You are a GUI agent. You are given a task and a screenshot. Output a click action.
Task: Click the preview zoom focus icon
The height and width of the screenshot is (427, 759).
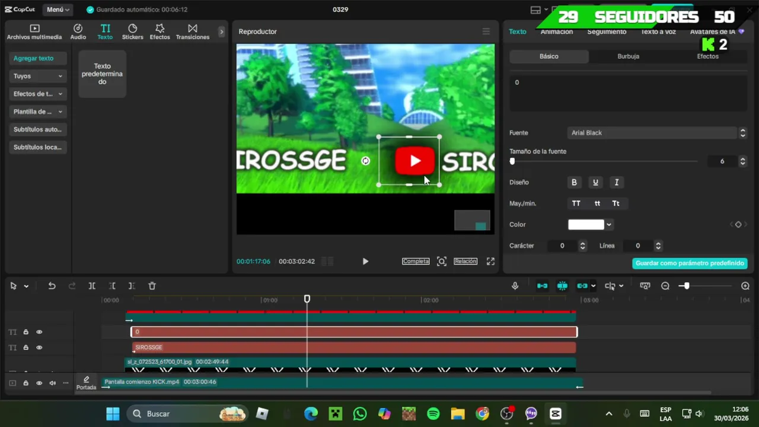tap(442, 261)
